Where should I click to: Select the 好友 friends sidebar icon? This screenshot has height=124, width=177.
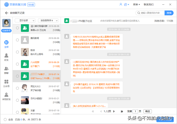(x=6, y=57)
